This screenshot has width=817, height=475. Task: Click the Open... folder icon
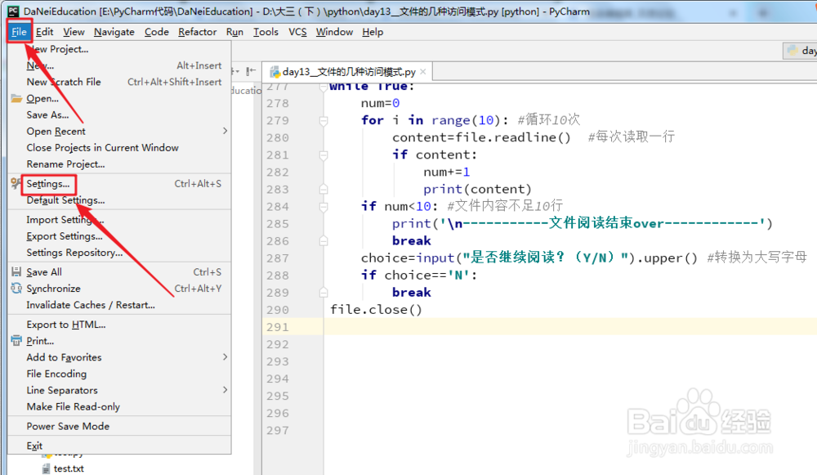click(x=16, y=99)
